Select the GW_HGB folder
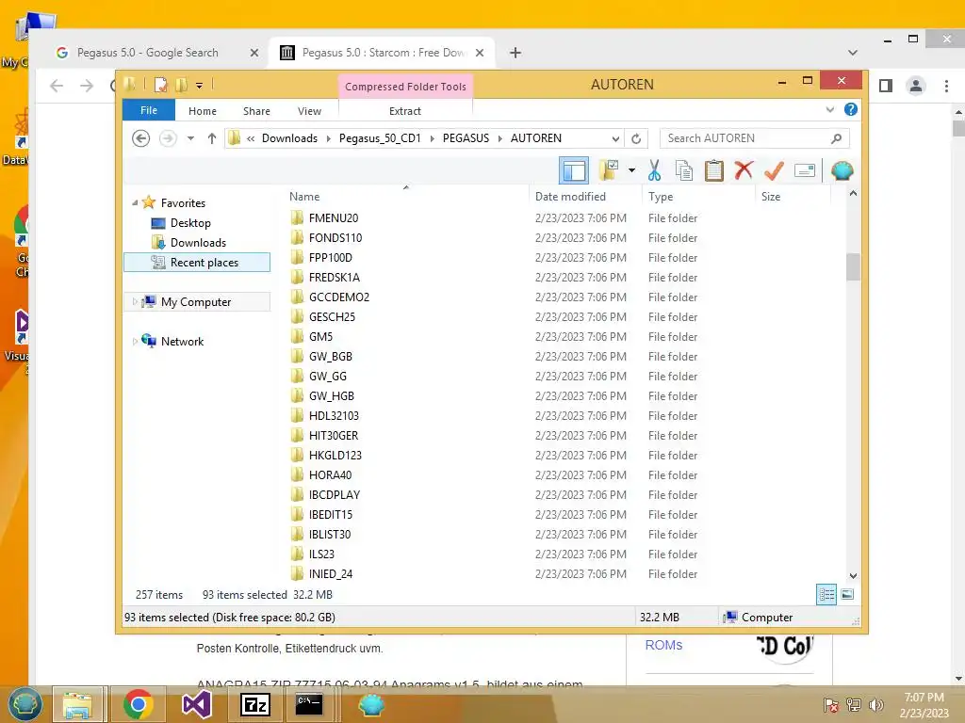The height and width of the screenshot is (723, 965). (331, 396)
